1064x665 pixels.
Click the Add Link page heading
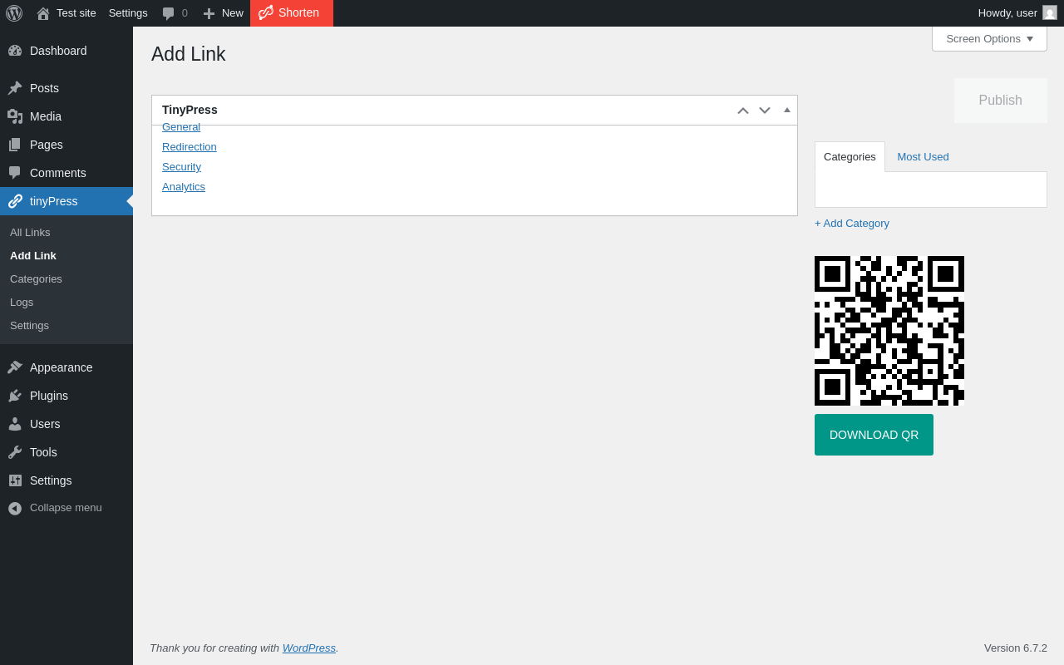(x=189, y=54)
